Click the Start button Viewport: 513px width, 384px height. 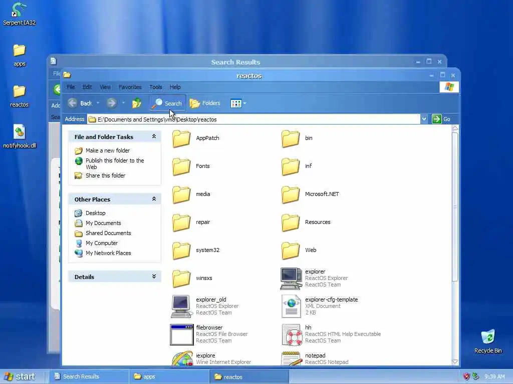tap(20, 376)
